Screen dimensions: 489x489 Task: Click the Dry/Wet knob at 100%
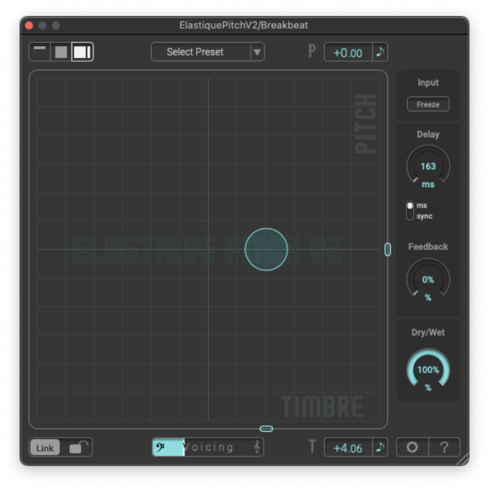(x=428, y=370)
